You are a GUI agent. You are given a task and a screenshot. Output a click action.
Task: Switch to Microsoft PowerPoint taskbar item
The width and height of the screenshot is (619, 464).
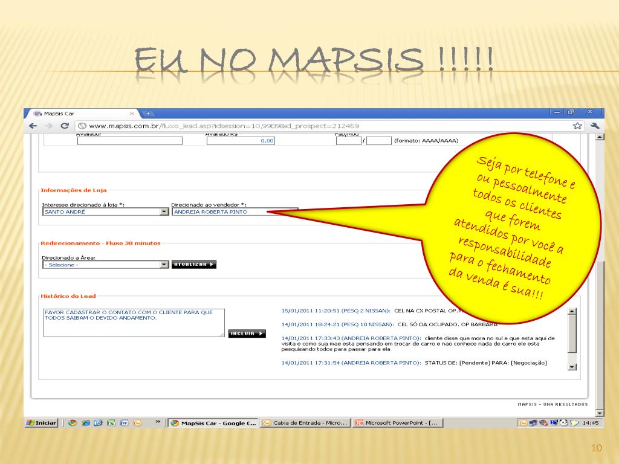[398, 423]
